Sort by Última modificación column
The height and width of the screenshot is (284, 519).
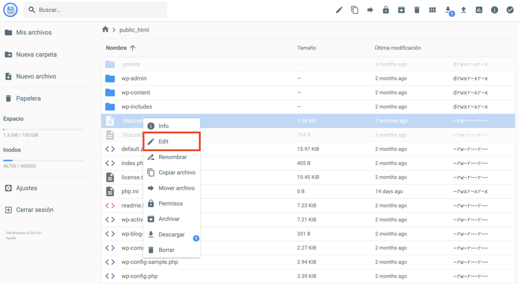pos(397,48)
